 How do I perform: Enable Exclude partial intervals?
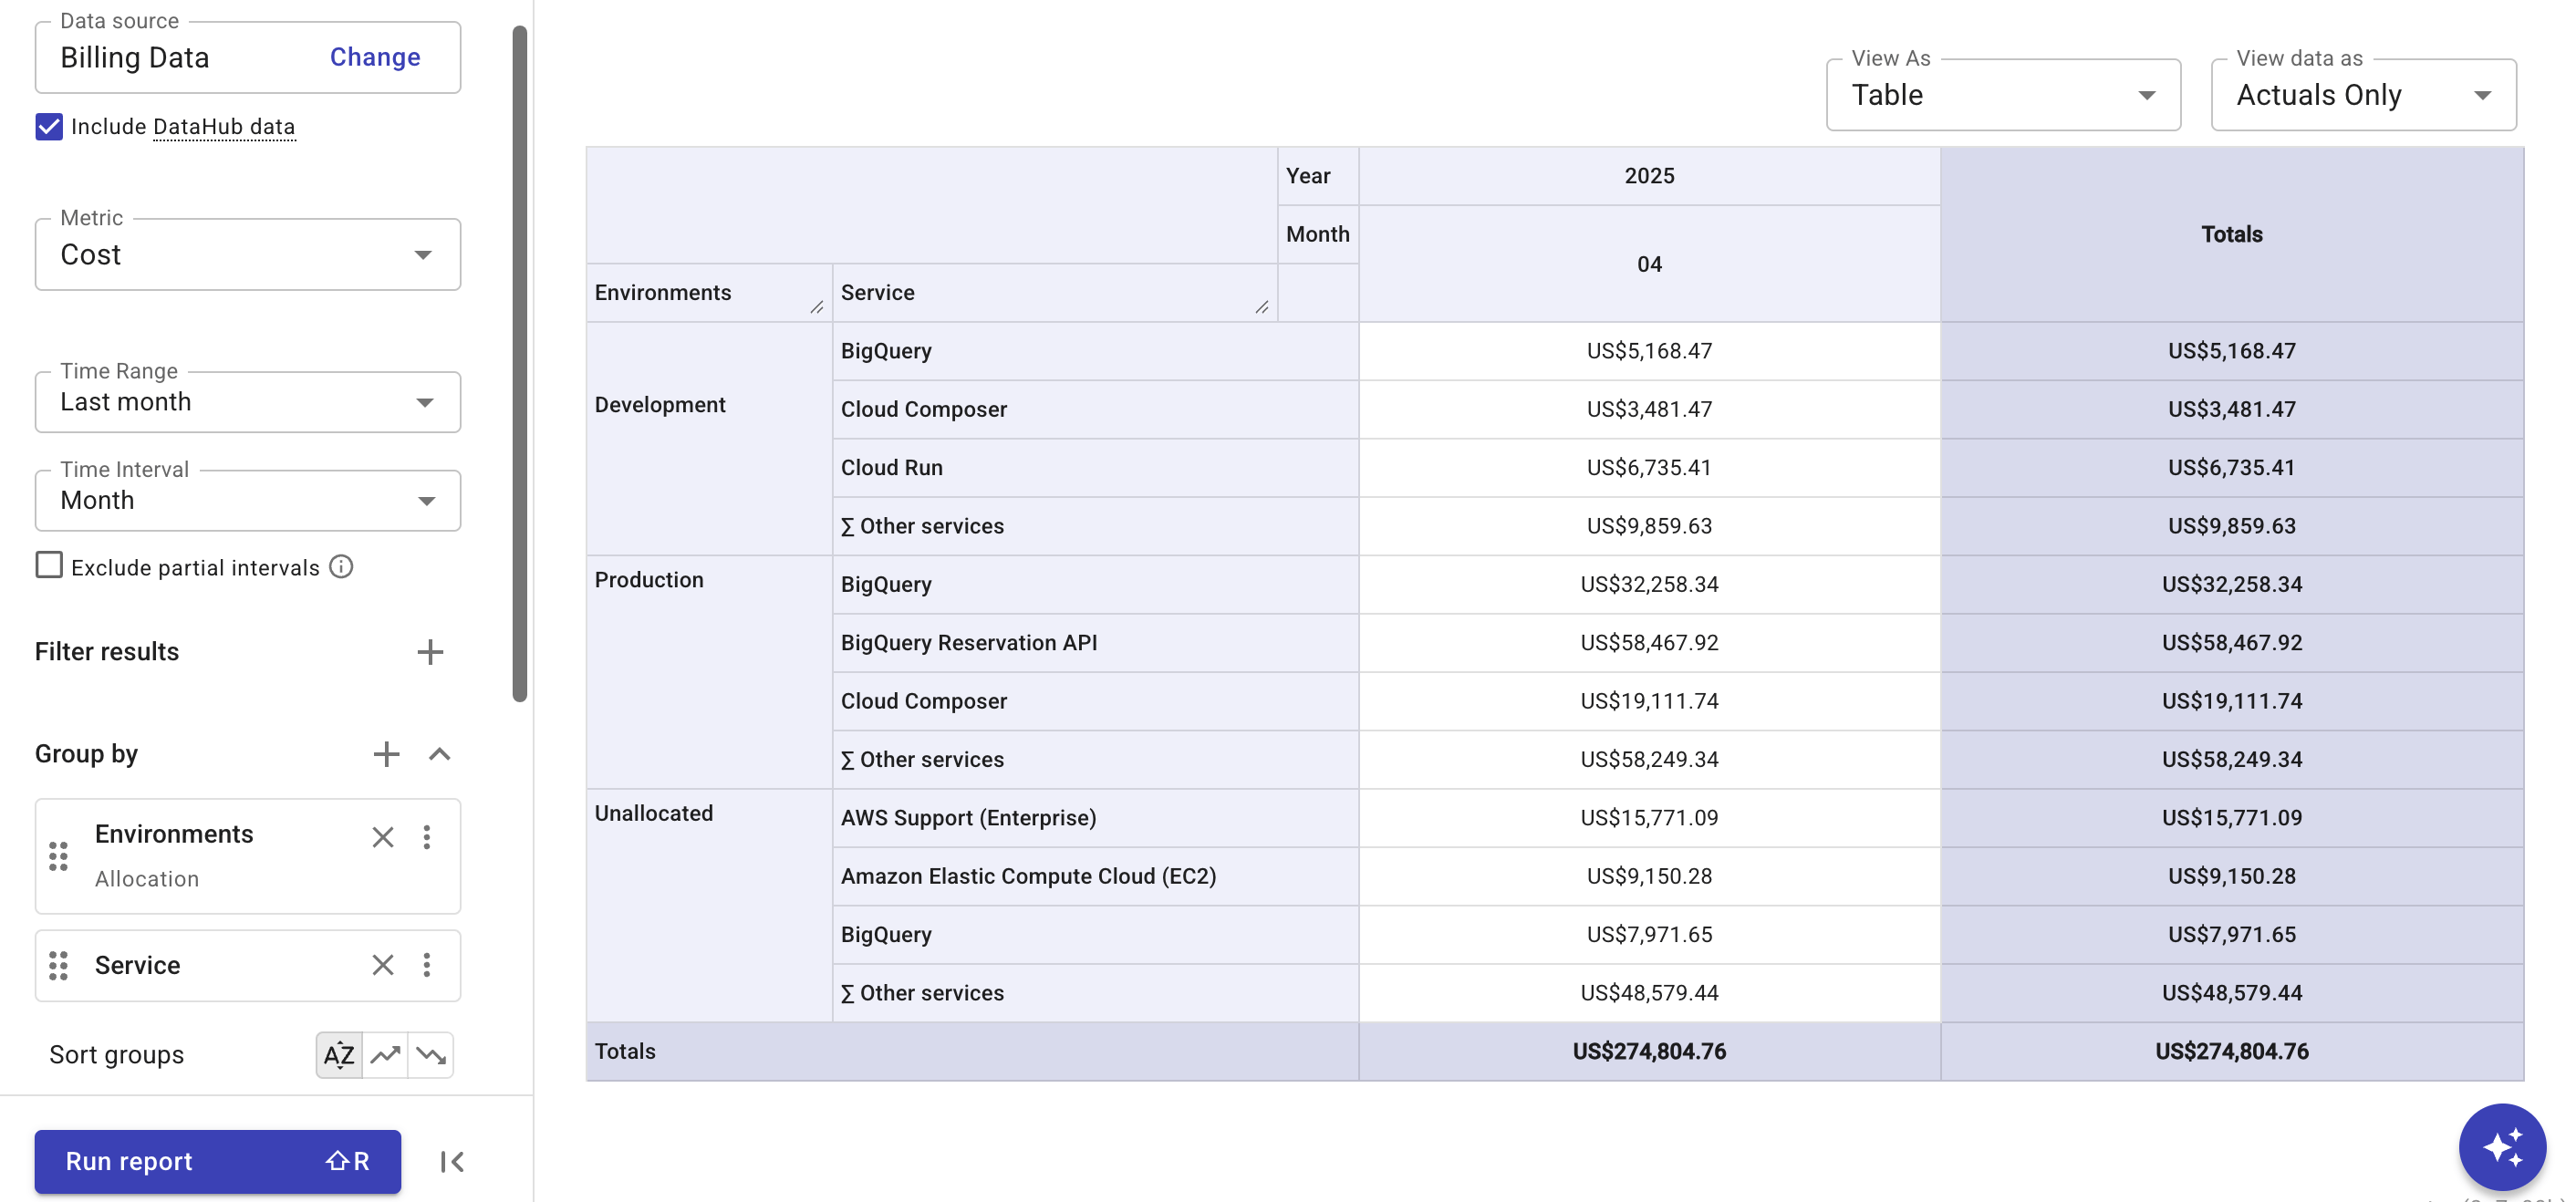click(48, 565)
